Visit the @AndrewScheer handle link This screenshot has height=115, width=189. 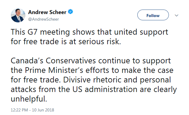pos(44,19)
